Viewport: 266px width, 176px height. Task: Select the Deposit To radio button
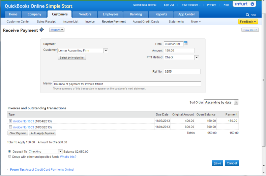tap(9, 151)
